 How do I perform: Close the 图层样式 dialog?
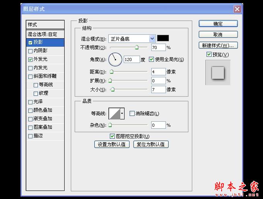point(237,9)
